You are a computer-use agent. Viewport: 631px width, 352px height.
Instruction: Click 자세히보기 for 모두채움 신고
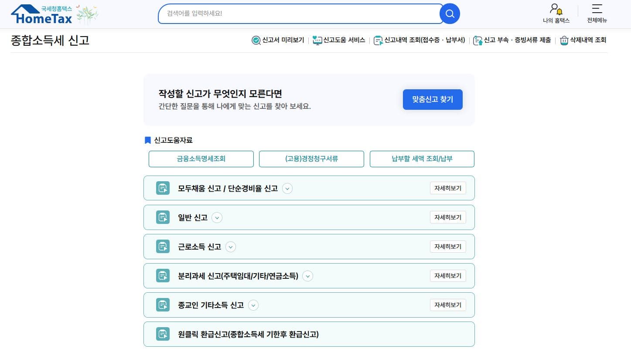pyautogui.click(x=448, y=188)
